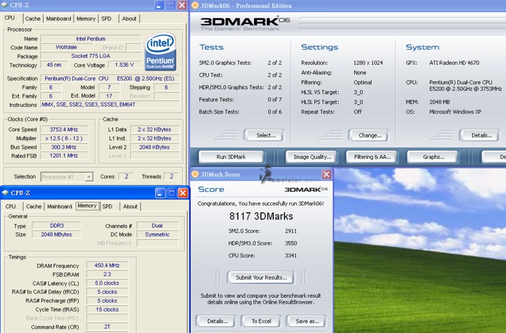Open the SPD tab in the upper CPU-Z window
This screenshot has height=333, width=506.
coord(106,19)
